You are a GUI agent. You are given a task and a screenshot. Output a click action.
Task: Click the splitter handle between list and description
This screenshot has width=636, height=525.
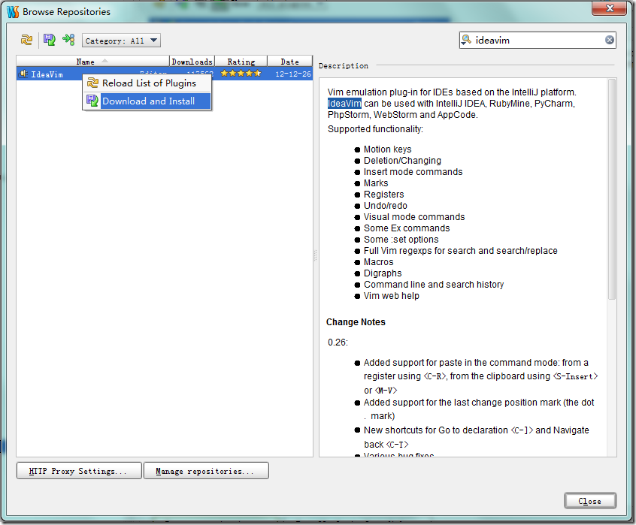pos(315,255)
